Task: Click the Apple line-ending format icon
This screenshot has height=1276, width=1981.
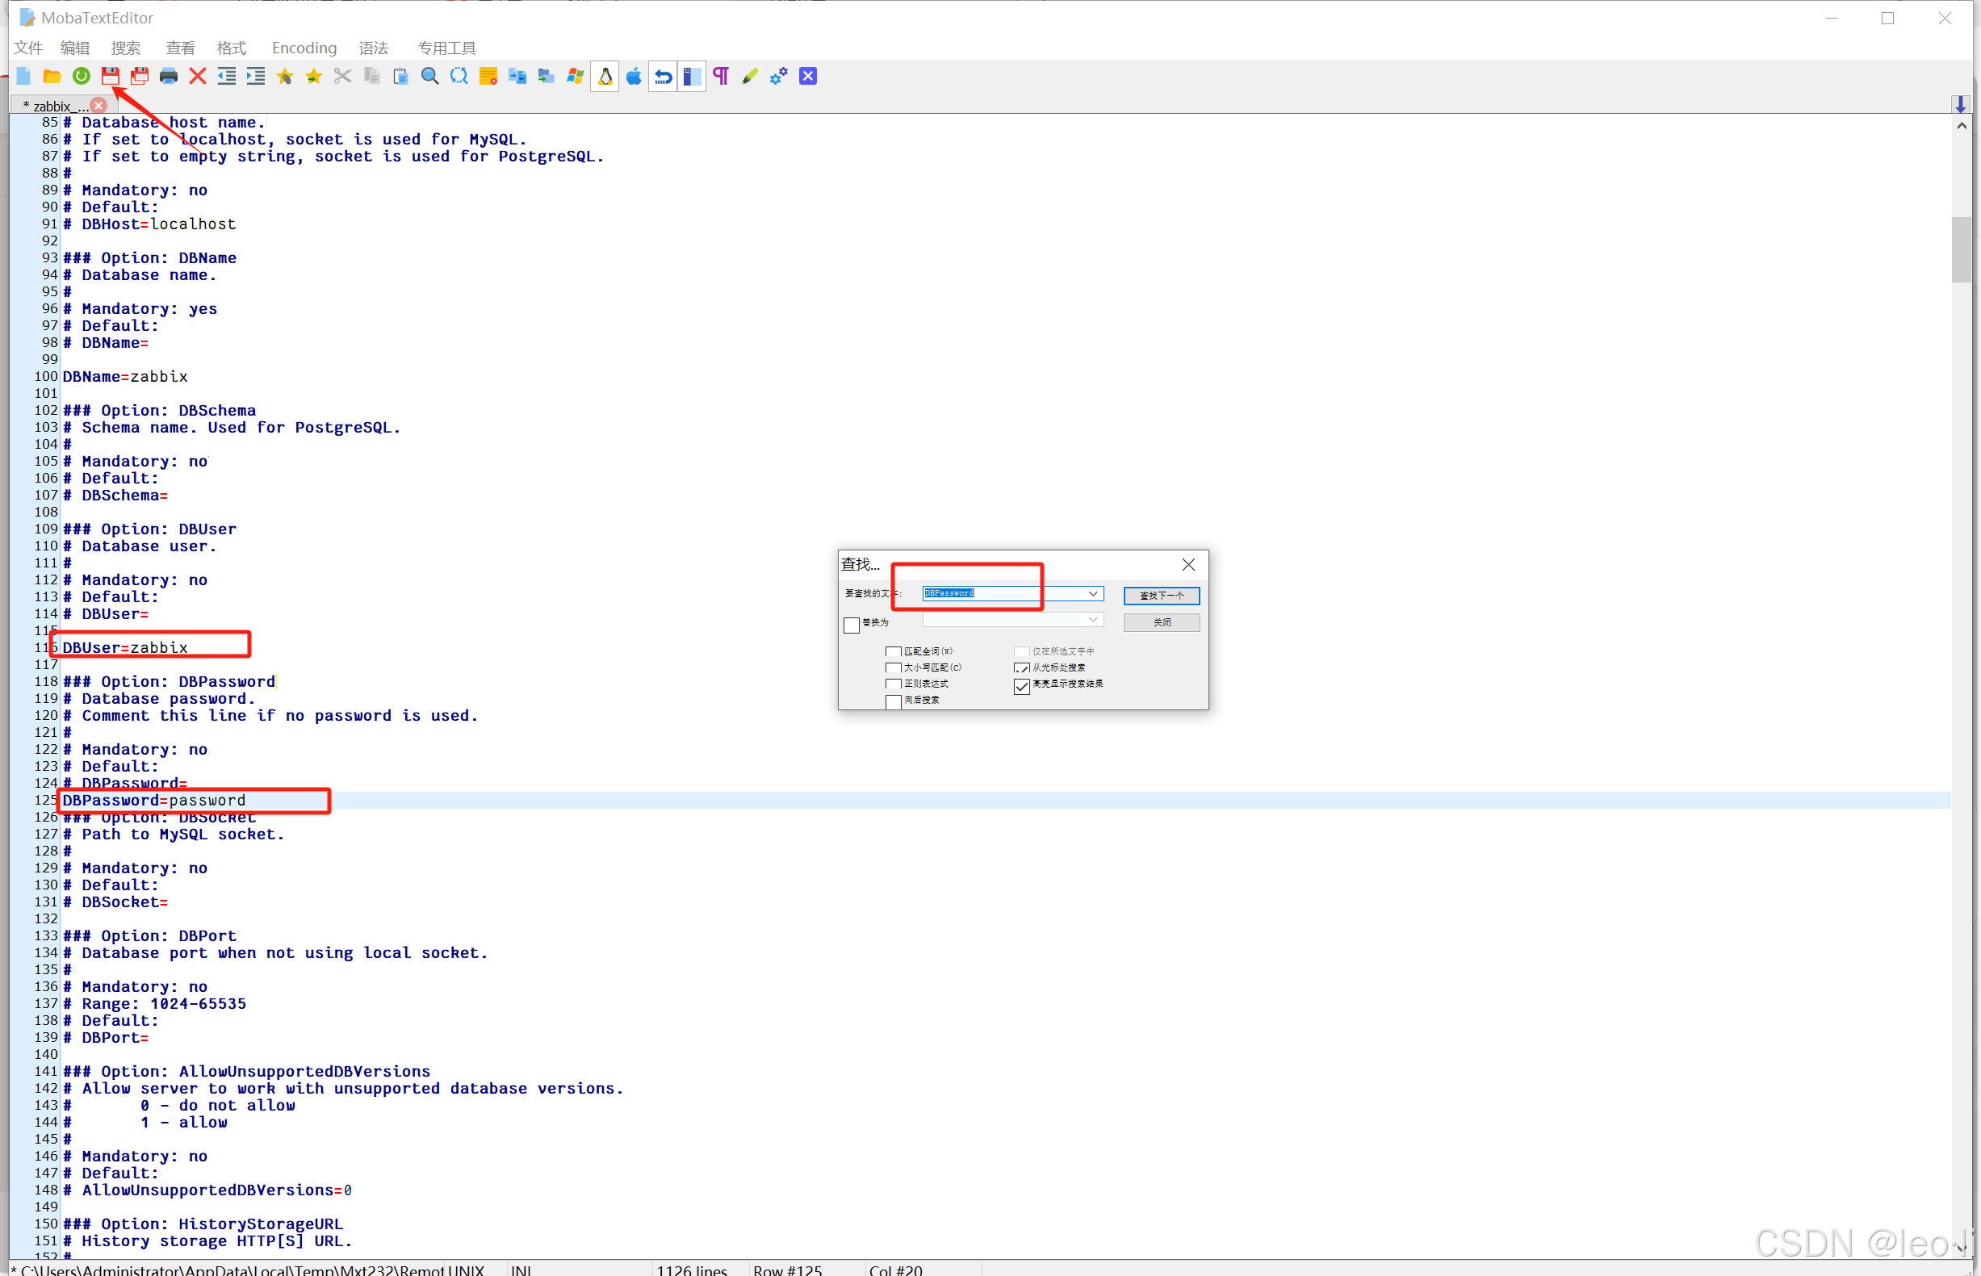Action: pyautogui.click(x=634, y=76)
